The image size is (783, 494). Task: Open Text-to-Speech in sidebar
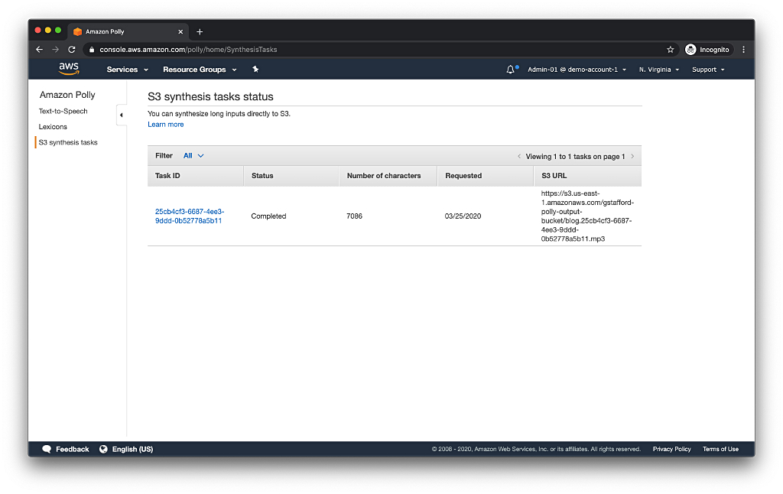point(63,111)
